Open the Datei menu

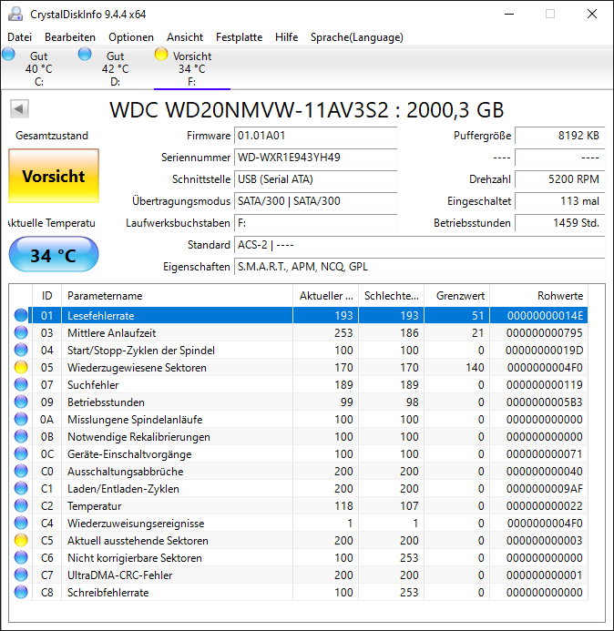click(19, 37)
